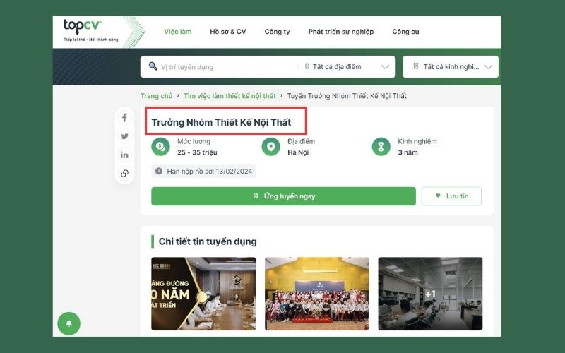Screen dimensions: 565x353
Task: Share job via Twitter icon
Action: (x=125, y=136)
